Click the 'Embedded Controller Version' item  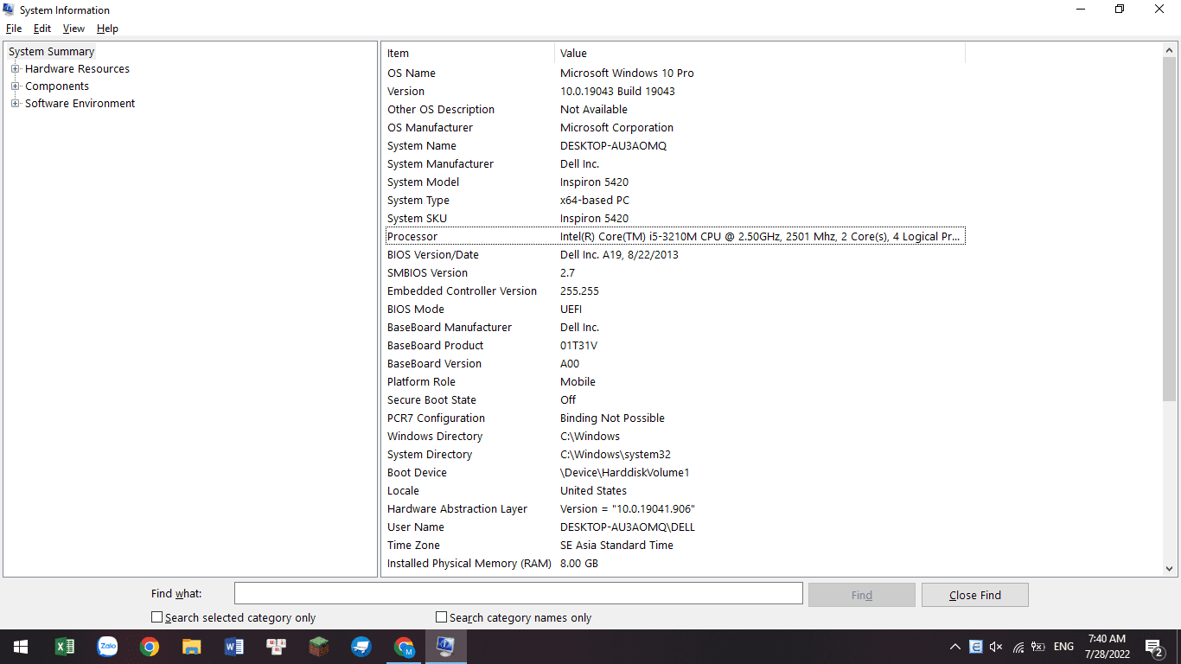click(462, 291)
